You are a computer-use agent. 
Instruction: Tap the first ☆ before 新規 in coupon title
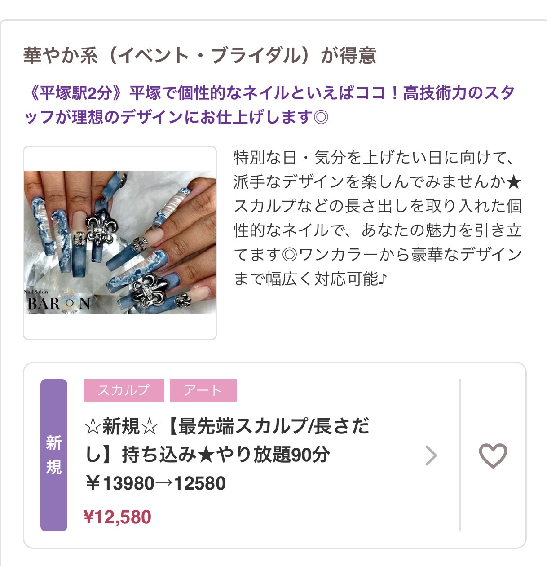pos(93,426)
